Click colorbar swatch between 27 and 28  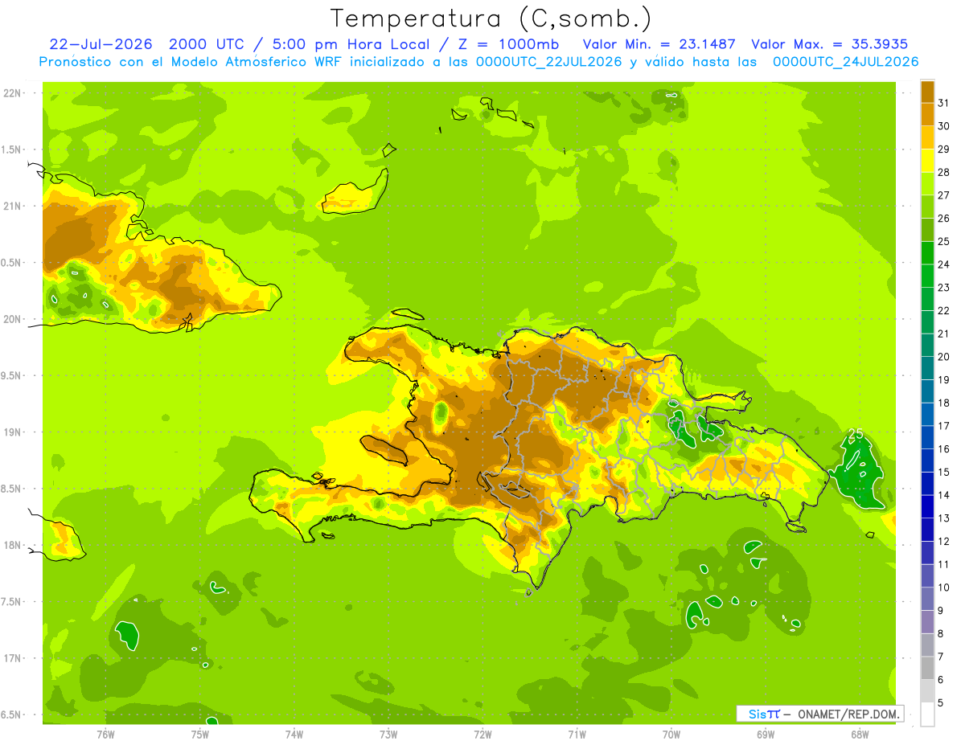[x=927, y=183]
